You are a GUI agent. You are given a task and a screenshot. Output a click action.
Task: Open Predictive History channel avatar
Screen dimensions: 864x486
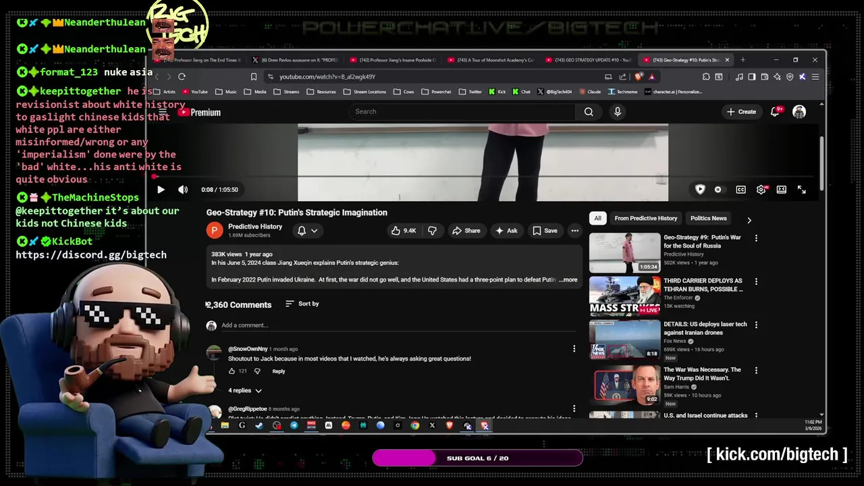tap(214, 231)
